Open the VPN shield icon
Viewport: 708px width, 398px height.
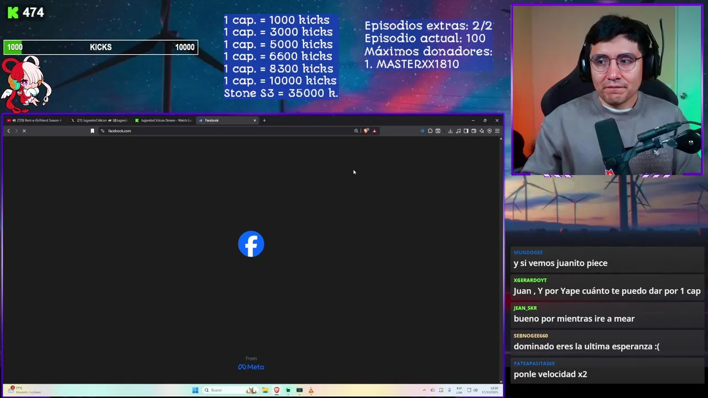click(489, 131)
